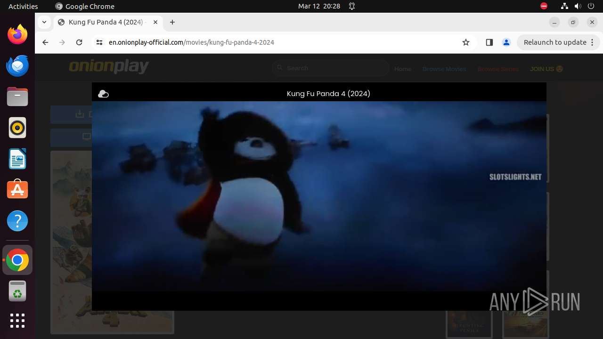Open Firefox from the dock

[17, 34]
